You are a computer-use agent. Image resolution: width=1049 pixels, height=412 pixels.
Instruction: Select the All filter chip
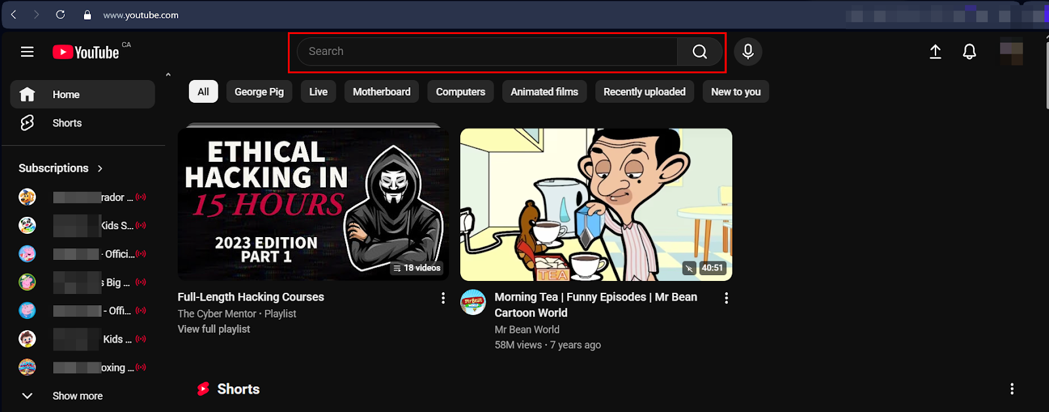pos(203,92)
